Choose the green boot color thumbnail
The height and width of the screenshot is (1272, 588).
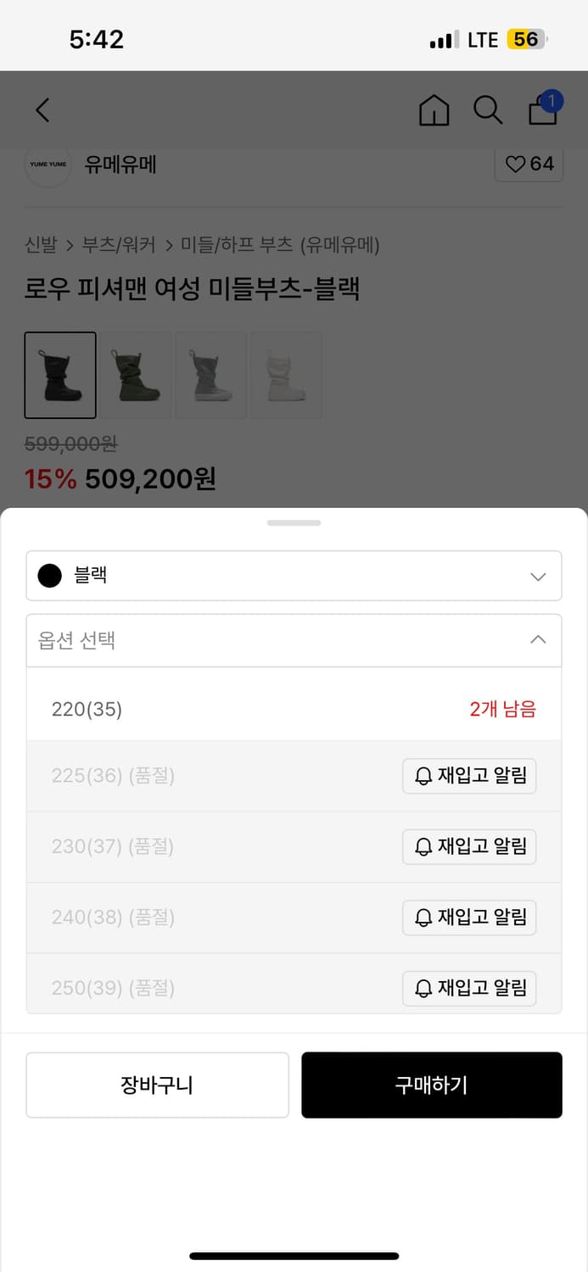pyautogui.click(x=136, y=375)
